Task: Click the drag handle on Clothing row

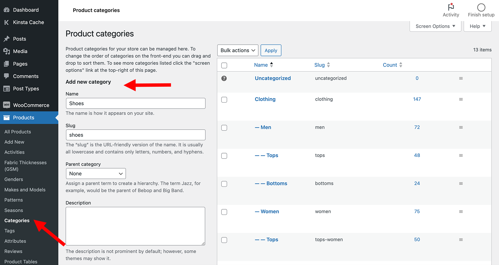Action: click(461, 99)
